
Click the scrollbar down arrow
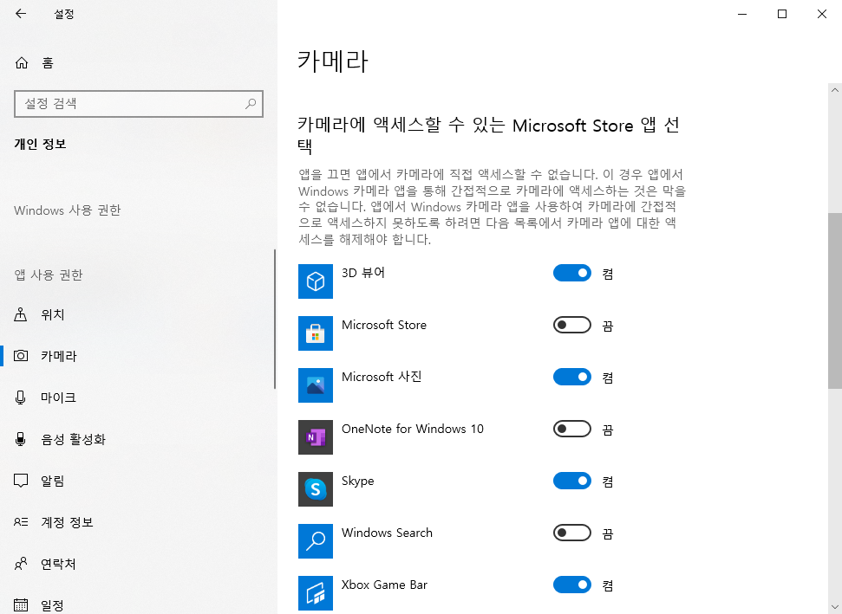pyautogui.click(x=834, y=607)
